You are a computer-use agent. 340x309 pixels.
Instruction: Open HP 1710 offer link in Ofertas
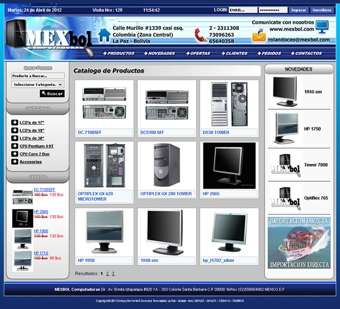pyautogui.click(x=41, y=253)
